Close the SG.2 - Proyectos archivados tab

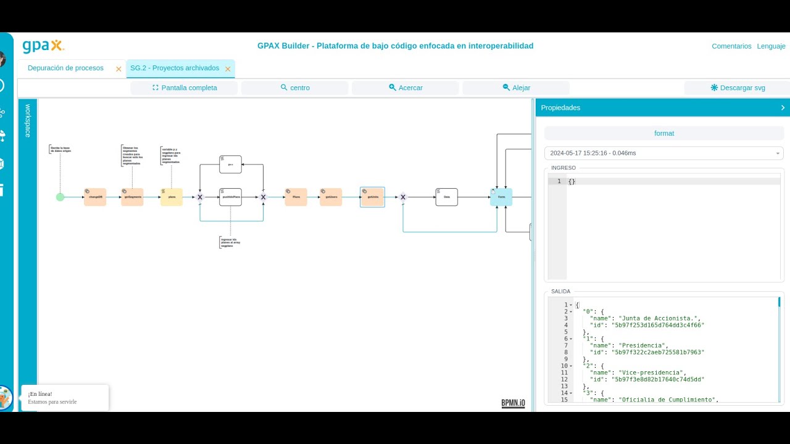click(x=228, y=69)
